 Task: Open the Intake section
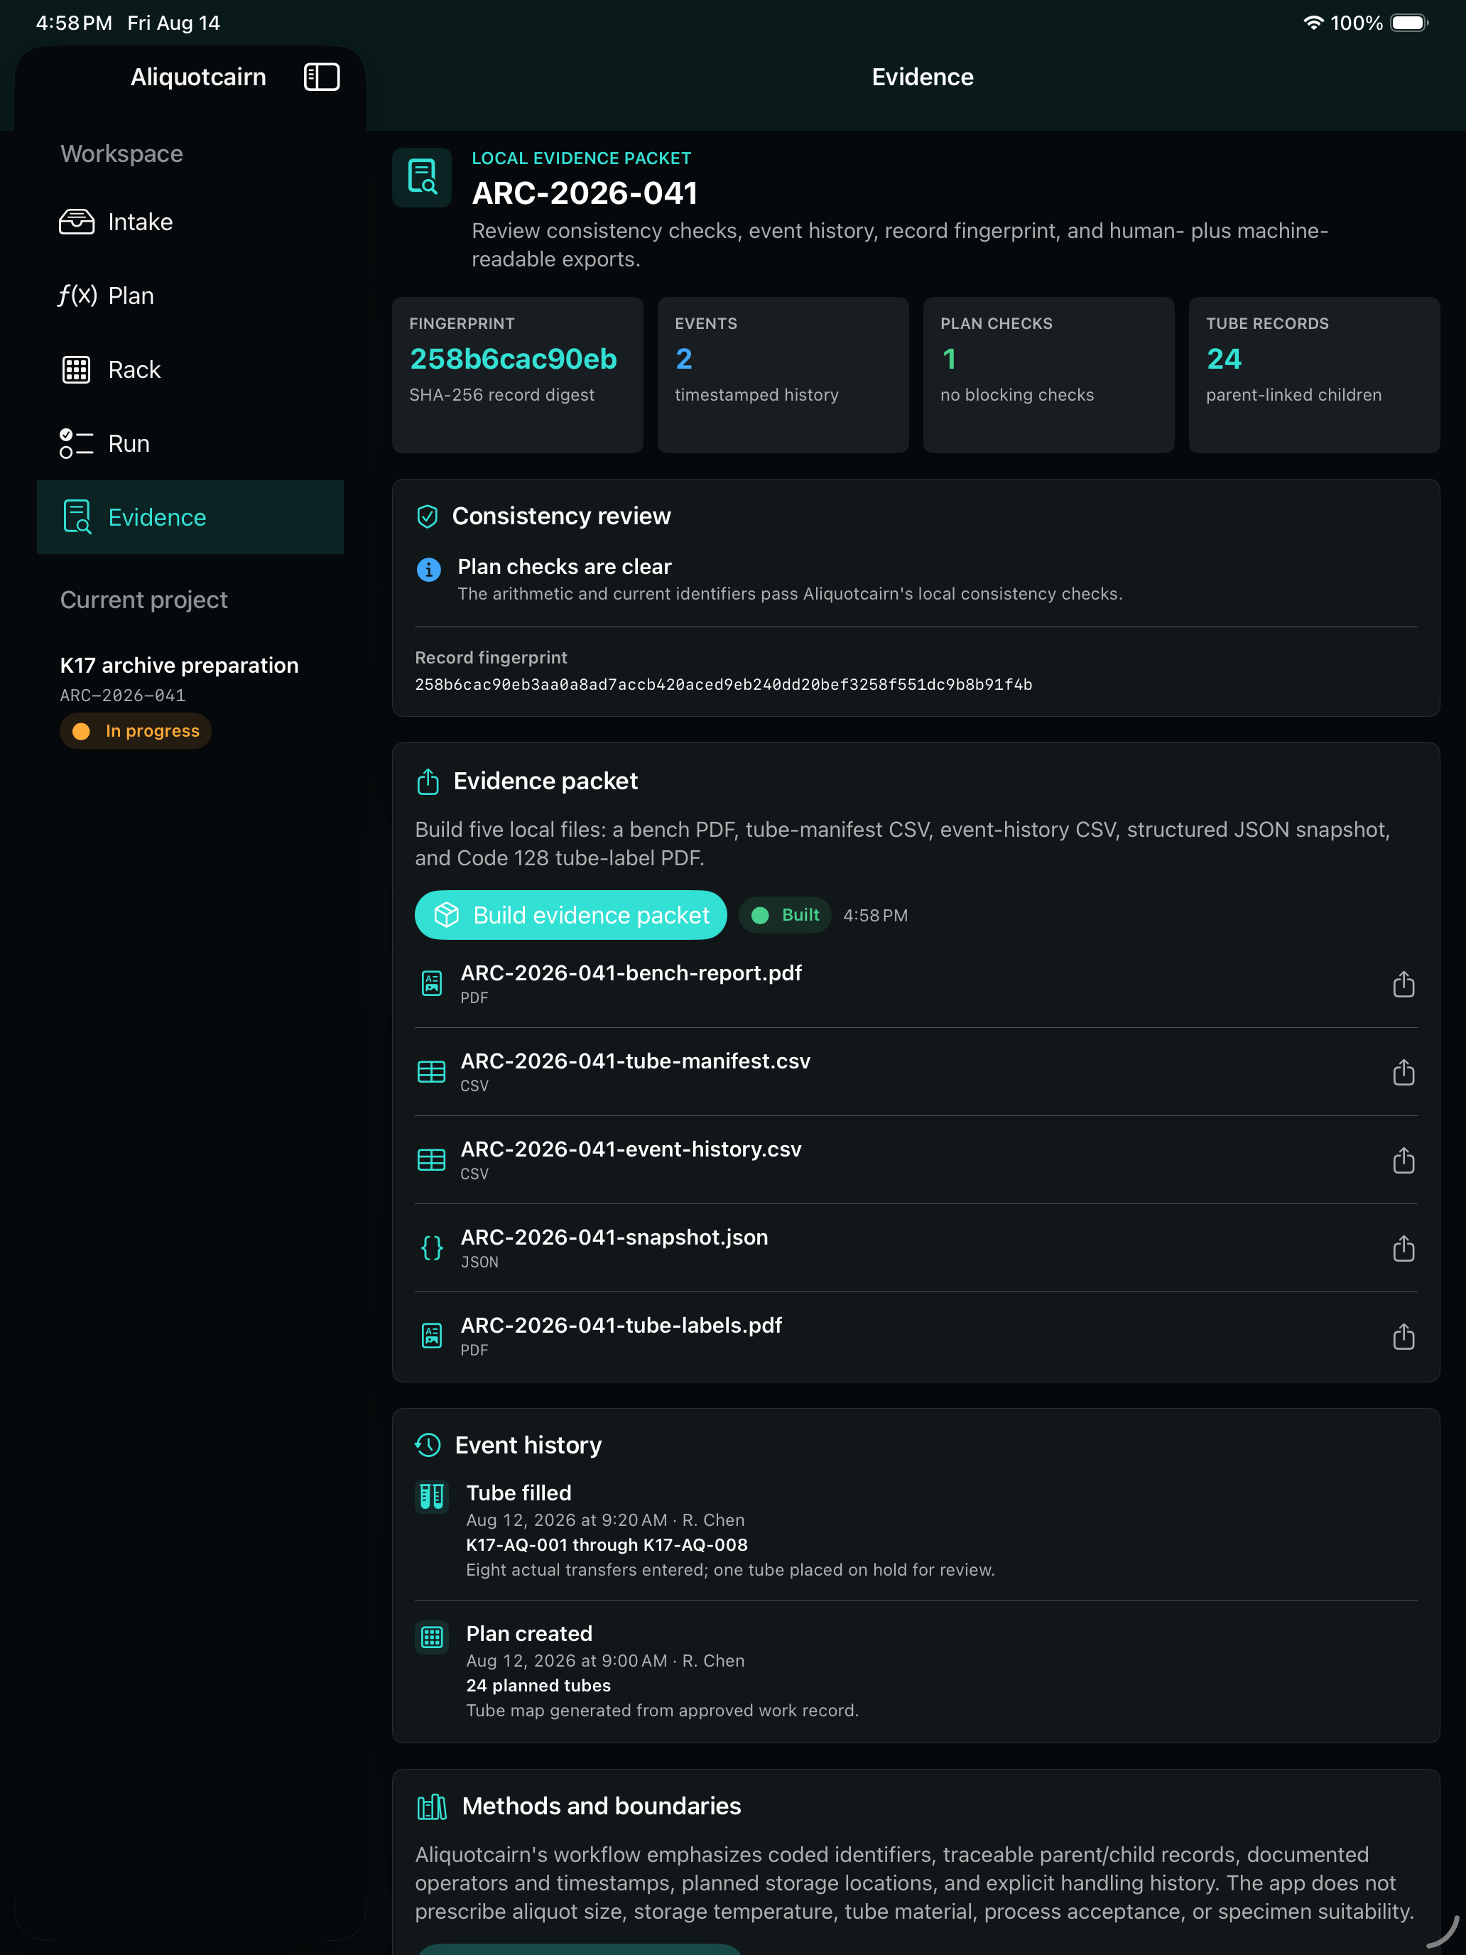click(190, 222)
